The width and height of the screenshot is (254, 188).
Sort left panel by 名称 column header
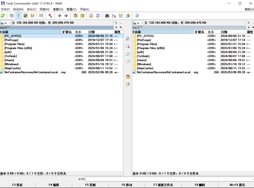pyautogui.click(x=31, y=32)
